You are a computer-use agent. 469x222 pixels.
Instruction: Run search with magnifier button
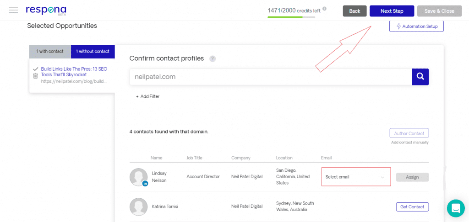point(420,77)
